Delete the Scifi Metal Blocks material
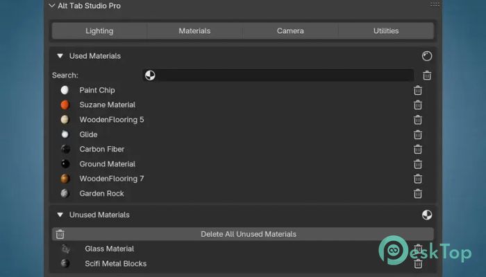This screenshot has width=486, height=277. point(418,264)
